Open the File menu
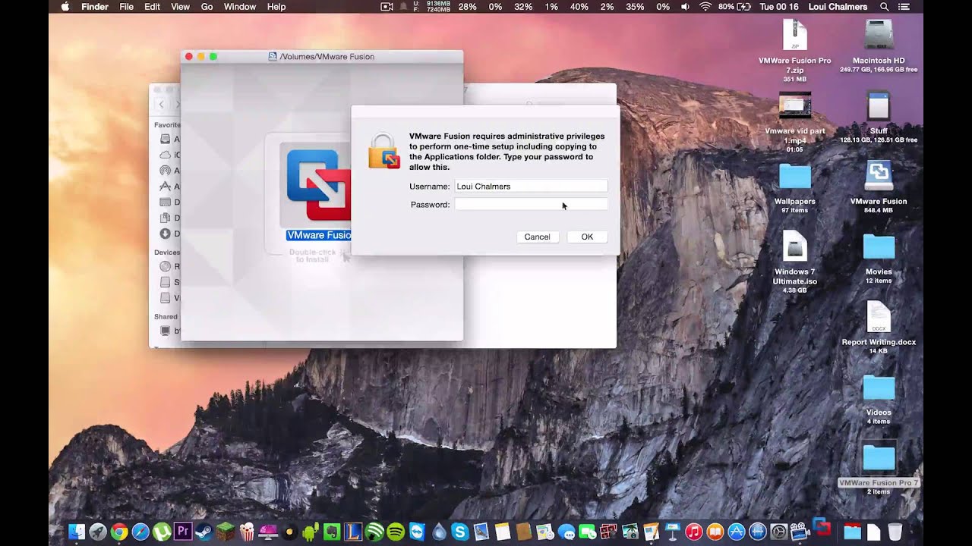This screenshot has height=546, width=972. [x=127, y=7]
